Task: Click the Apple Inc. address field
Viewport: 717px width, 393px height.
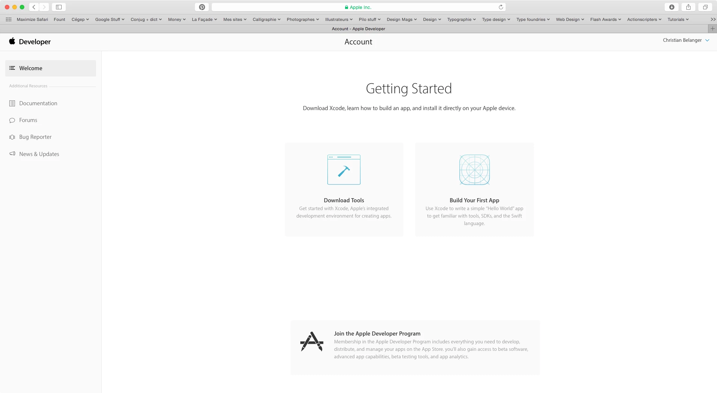Action: pyautogui.click(x=358, y=7)
